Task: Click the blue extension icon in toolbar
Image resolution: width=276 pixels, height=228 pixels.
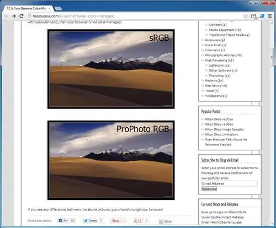Action: pyautogui.click(x=262, y=16)
